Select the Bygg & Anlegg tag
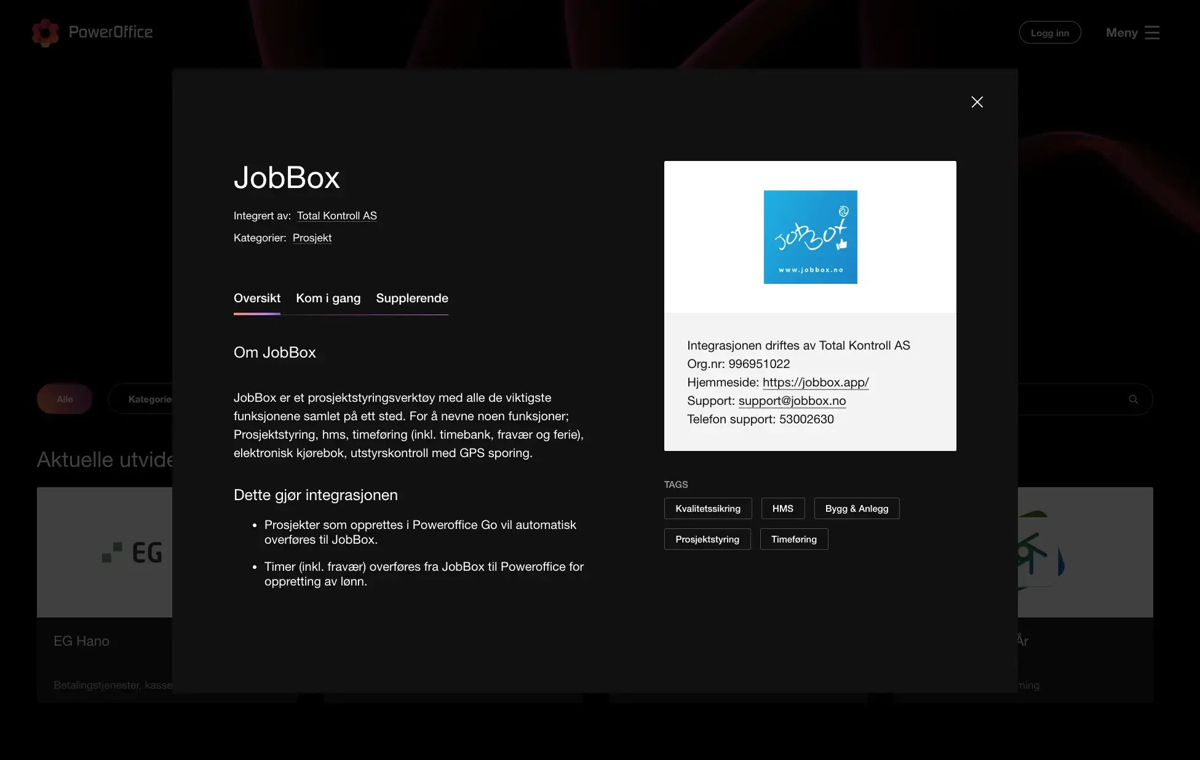Screen dimensions: 1200x760 pos(857,509)
